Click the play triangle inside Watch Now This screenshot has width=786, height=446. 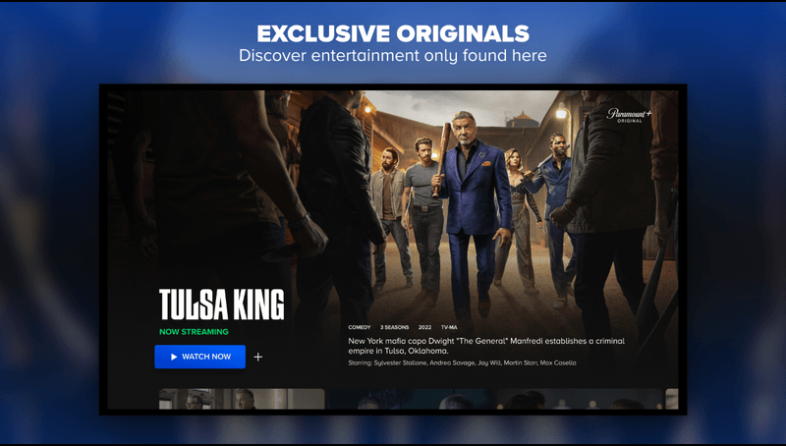point(174,357)
